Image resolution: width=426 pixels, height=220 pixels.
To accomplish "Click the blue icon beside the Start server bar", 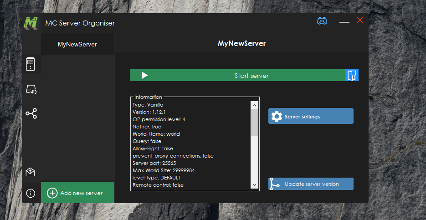I will click(x=352, y=75).
